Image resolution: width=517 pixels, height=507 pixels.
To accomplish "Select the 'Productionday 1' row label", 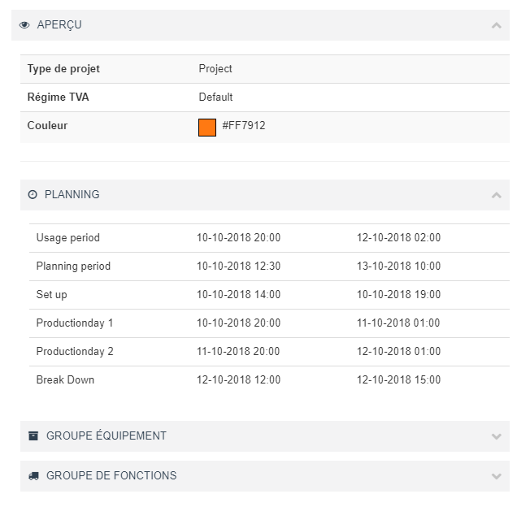I will point(75,323).
